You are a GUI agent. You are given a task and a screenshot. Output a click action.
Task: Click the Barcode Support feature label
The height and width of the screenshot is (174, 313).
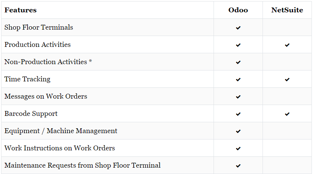(31, 114)
